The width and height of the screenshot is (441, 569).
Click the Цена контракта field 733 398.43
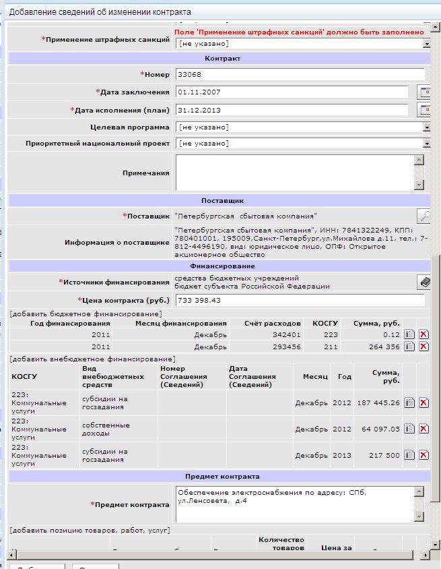click(300, 300)
